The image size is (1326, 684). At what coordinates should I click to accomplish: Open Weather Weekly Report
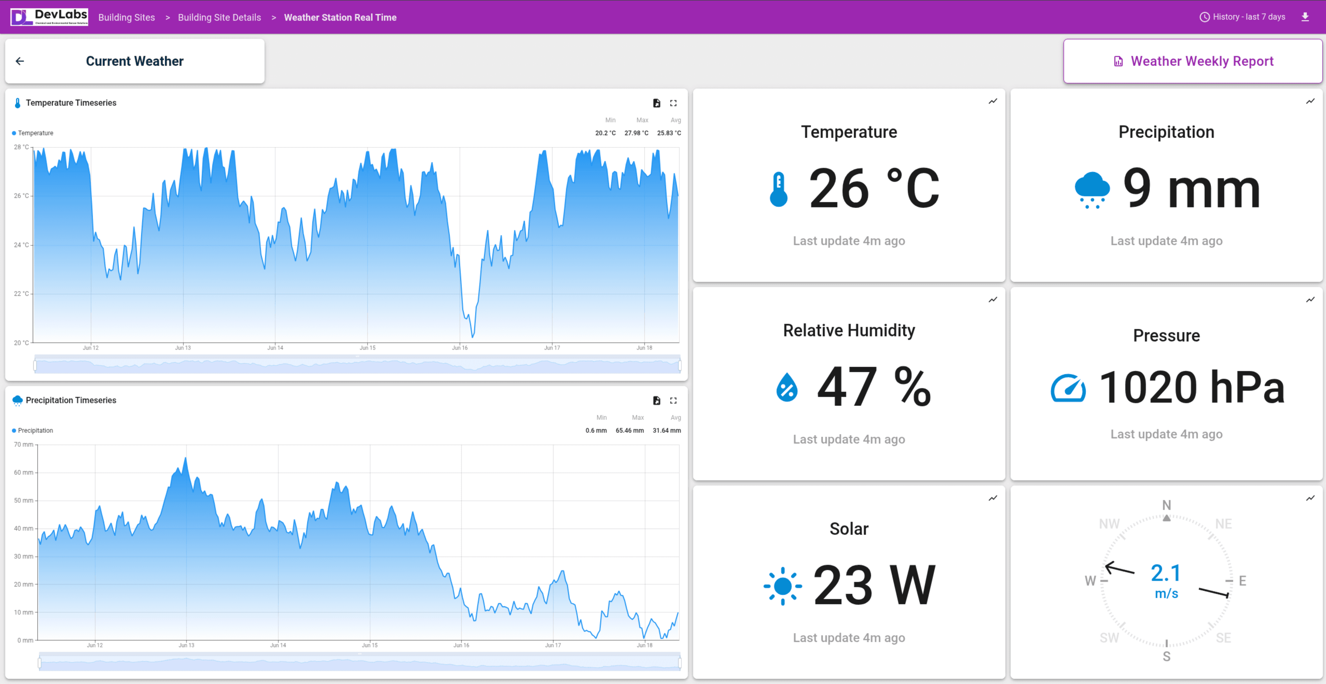click(x=1193, y=61)
